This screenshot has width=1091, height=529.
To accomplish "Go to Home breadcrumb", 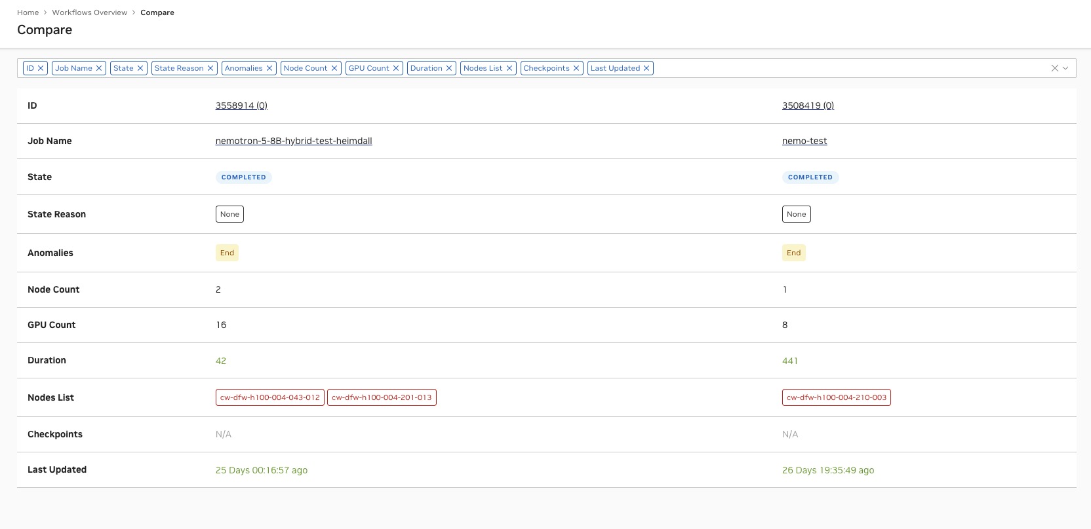I will coord(28,12).
